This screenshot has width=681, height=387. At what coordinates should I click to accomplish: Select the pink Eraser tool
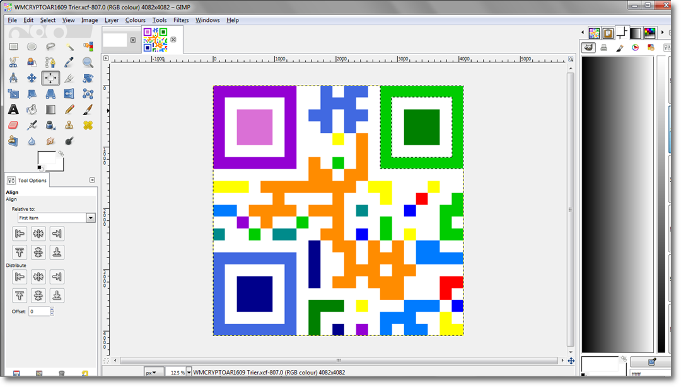[x=13, y=125]
